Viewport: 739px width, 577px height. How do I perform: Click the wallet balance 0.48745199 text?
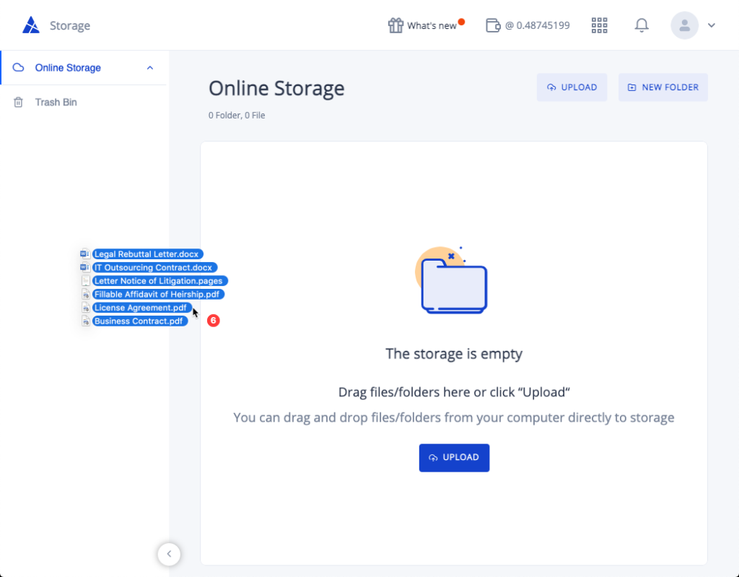(x=537, y=25)
